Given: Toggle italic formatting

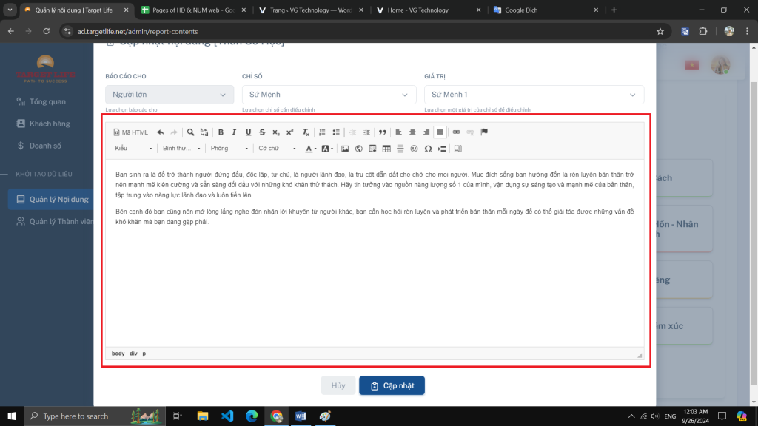Looking at the screenshot, I should [x=234, y=132].
